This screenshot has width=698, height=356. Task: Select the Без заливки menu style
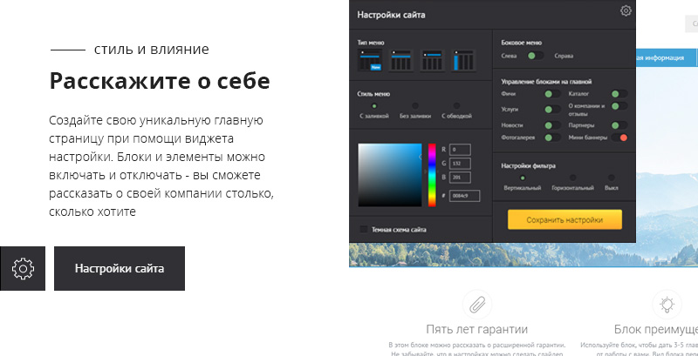(415, 105)
